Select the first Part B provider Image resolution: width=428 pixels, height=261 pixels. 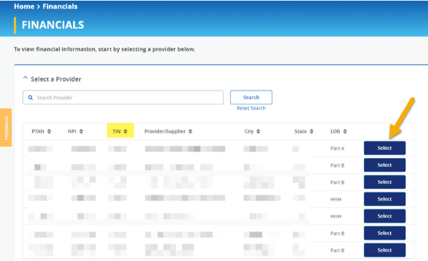384,165
